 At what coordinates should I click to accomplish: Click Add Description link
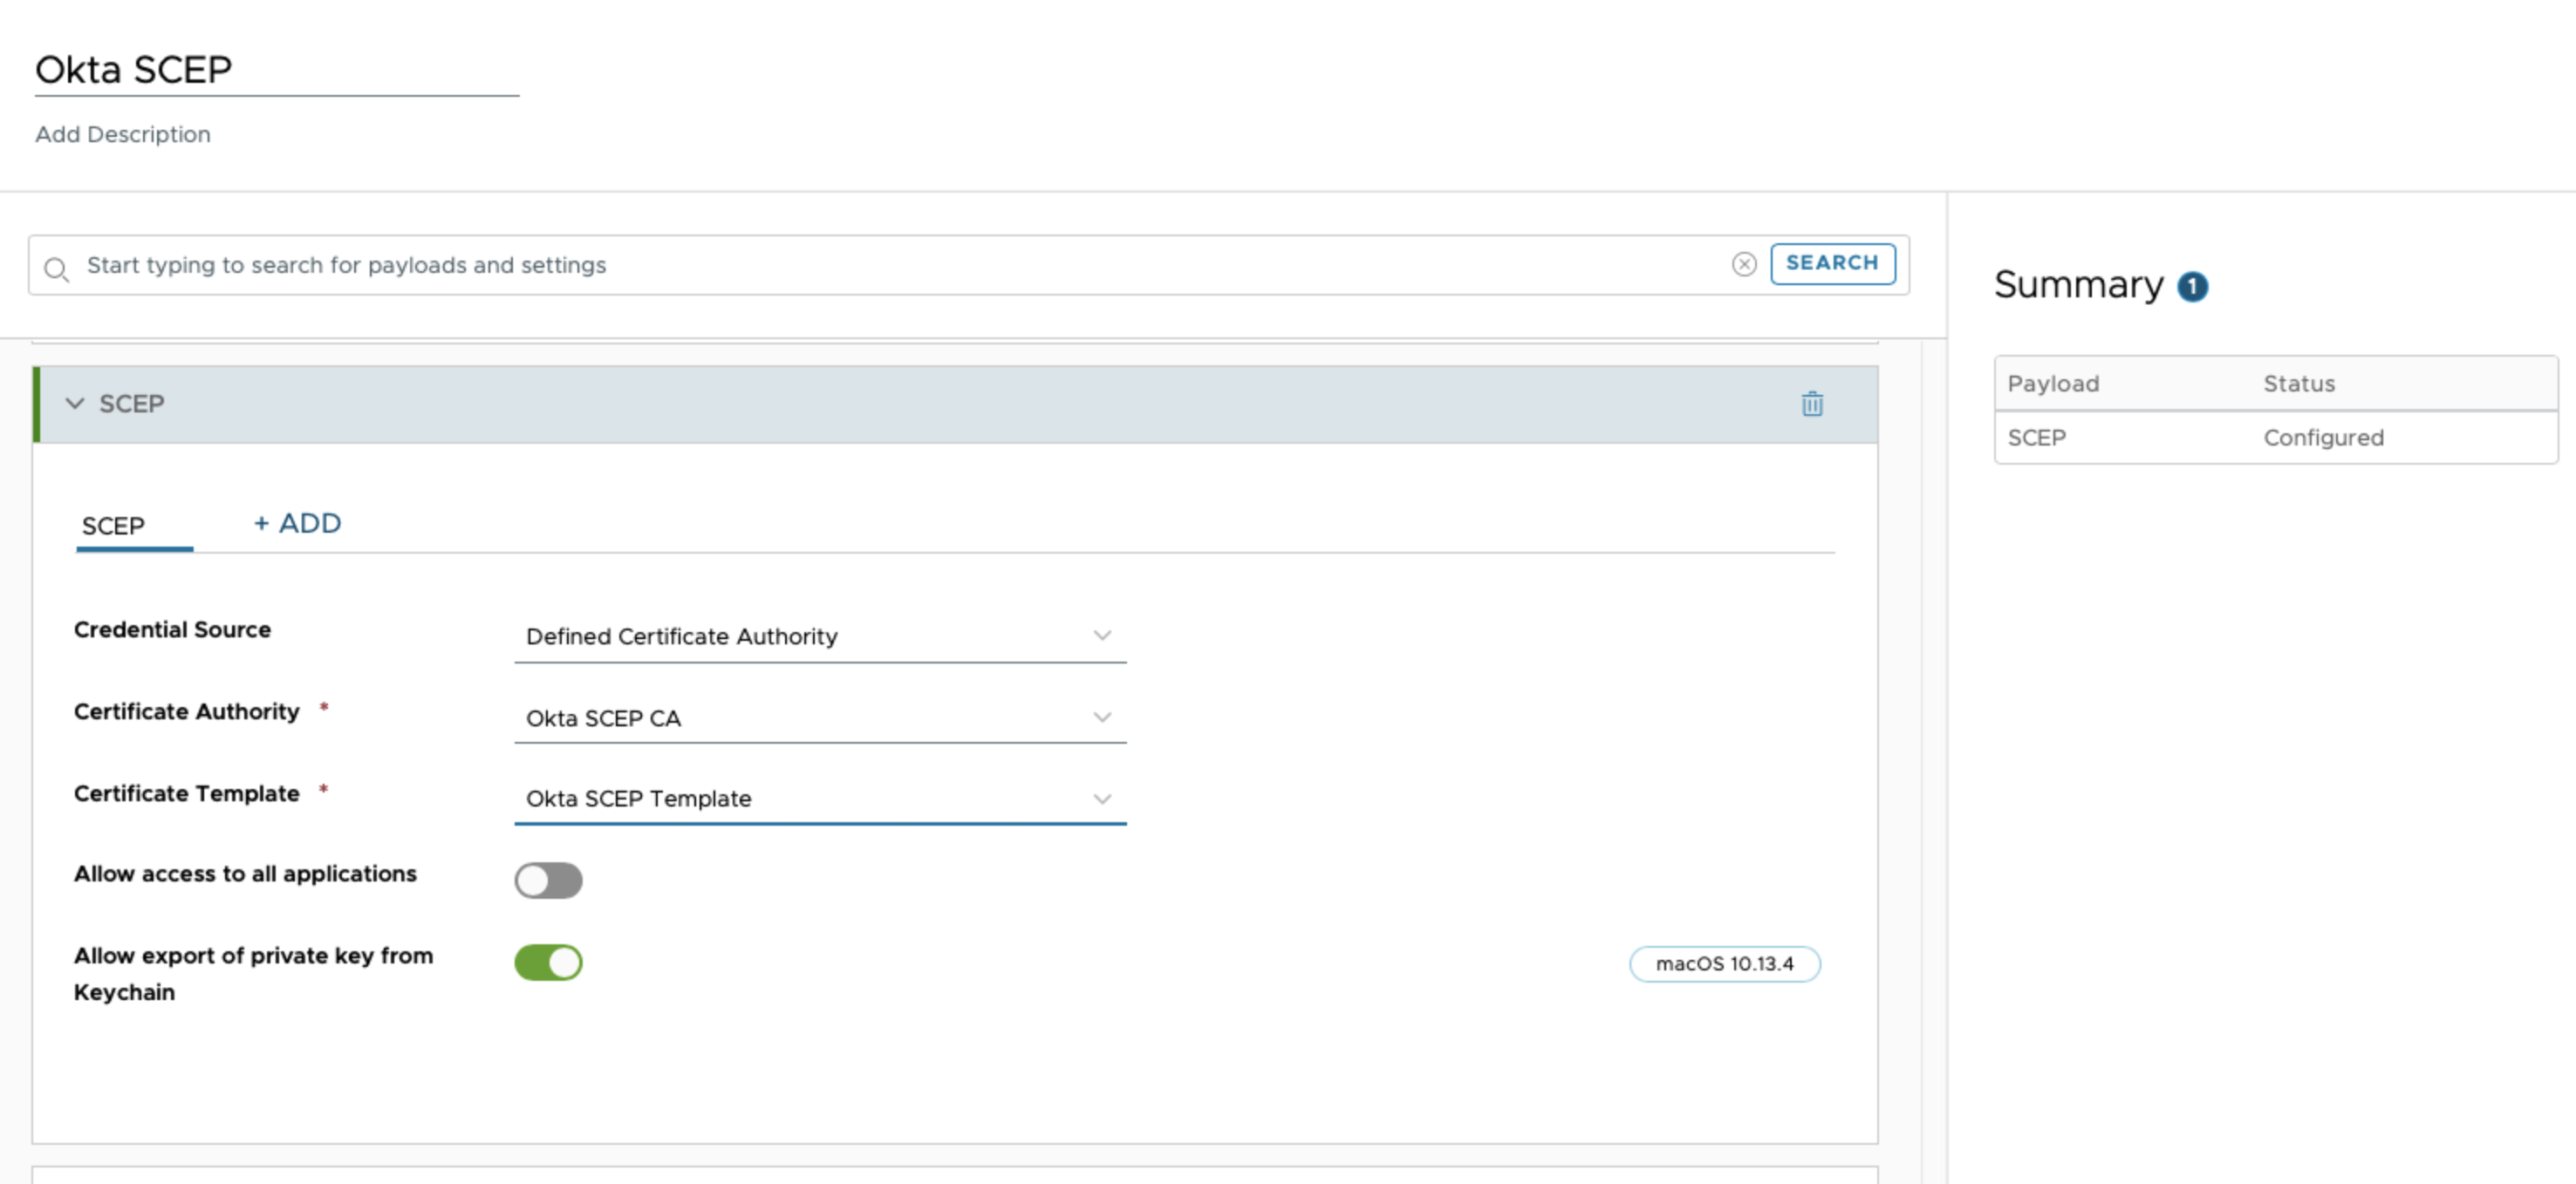click(123, 135)
